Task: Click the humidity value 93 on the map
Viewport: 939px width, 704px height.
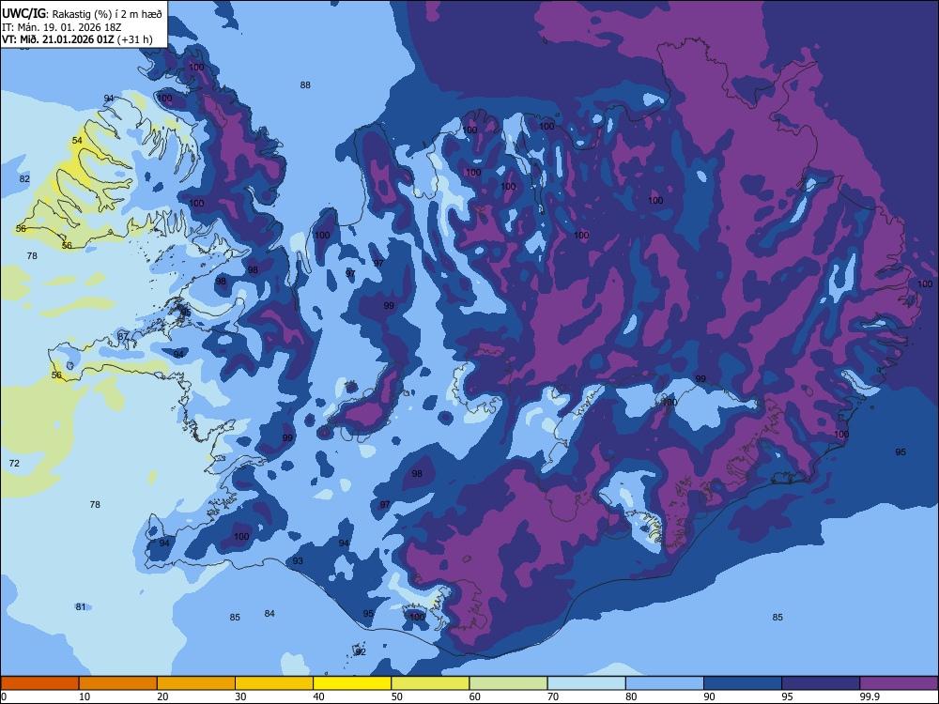Action: click(x=298, y=561)
